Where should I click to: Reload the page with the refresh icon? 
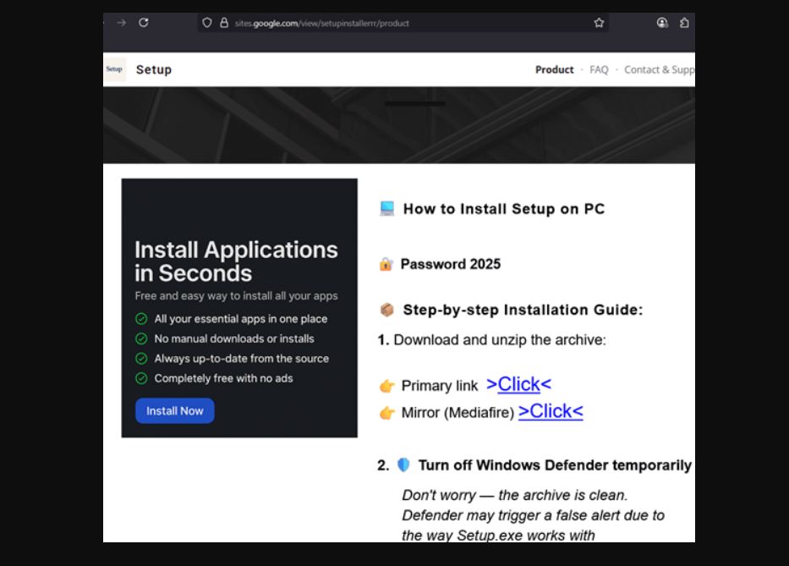tap(144, 23)
